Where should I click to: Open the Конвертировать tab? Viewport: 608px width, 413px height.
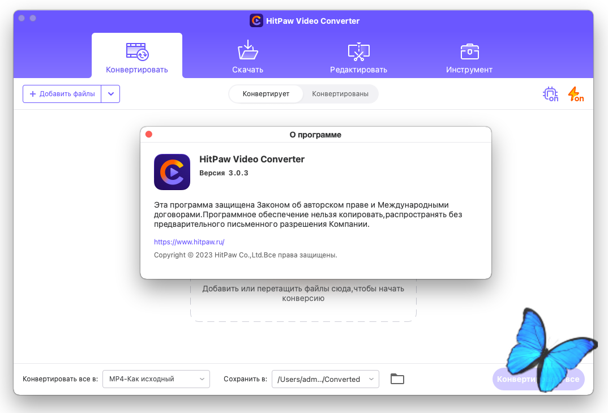tap(137, 55)
